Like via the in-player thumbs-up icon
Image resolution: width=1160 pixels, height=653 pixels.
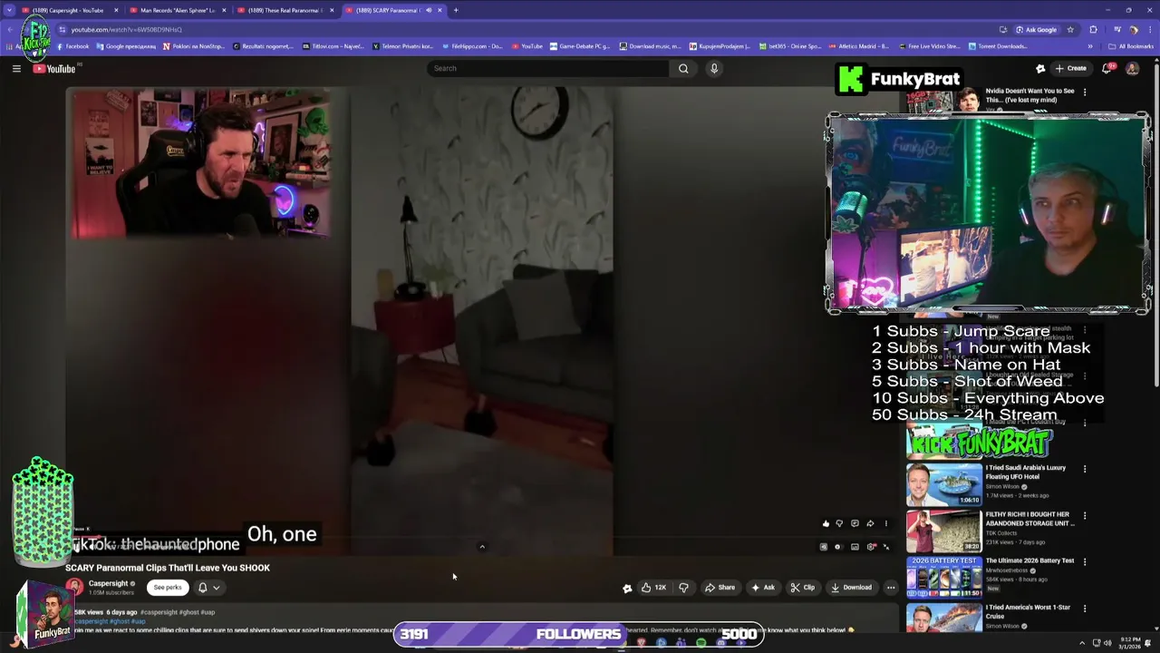coord(826,523)
